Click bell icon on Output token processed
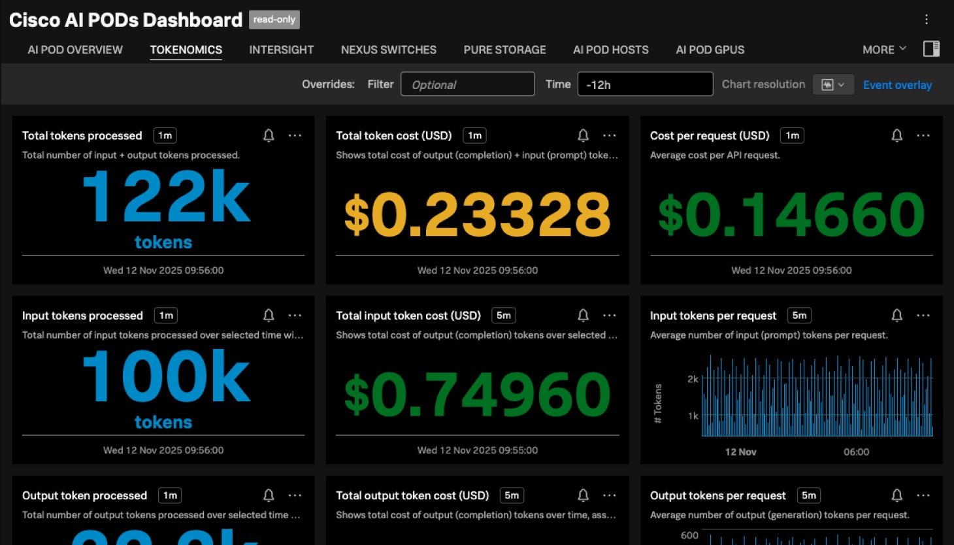This screenshot has width=954, height=545. (x=269, y=495)
